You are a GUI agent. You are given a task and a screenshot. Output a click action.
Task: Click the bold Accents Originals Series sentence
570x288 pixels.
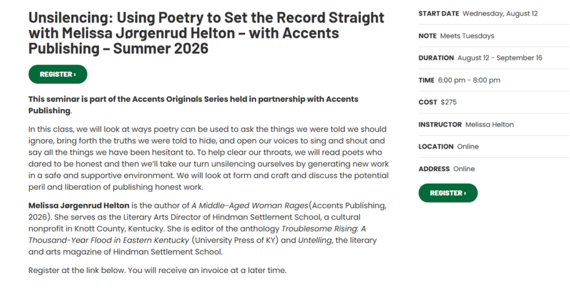click(x=193, y=105)
